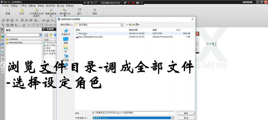Click the red close button behind file dialog

click(x=197, y=34)
